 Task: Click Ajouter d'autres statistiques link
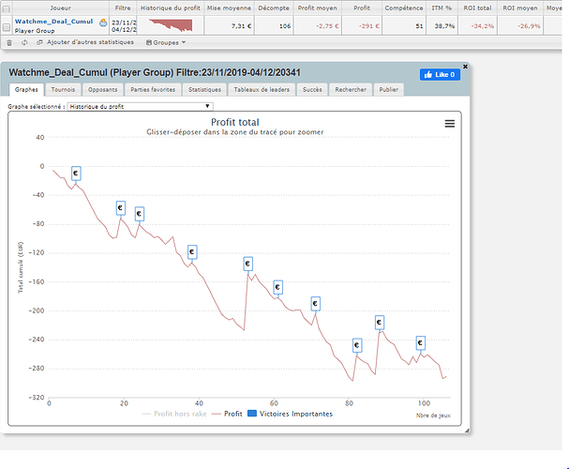[x=90, y=42]
